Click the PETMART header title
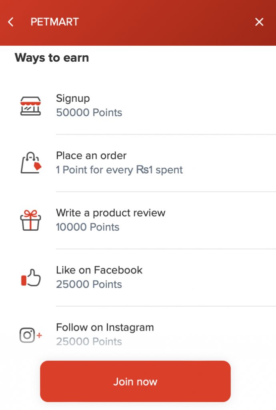Screen dimensions: 276x410 point(55,22)
